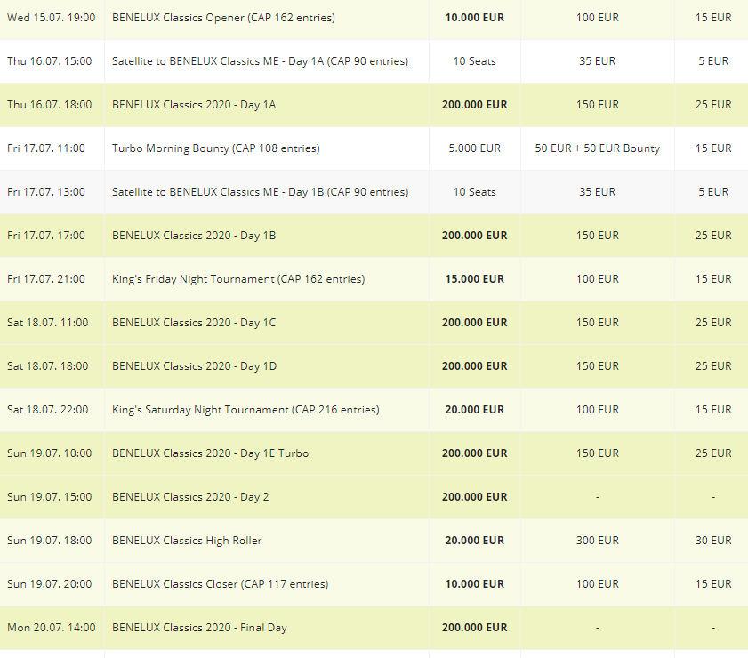The height and width of the screenshot is (658, 748).
Task: Click the 'BENELUX Classics Opener (CAP 162 entries)' event name
Action: click(x=223, y=18)
